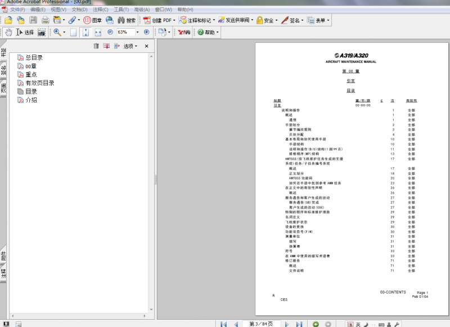Click the Print icon
This screenshot has height=327, width=450.
(x=46, y=20)
